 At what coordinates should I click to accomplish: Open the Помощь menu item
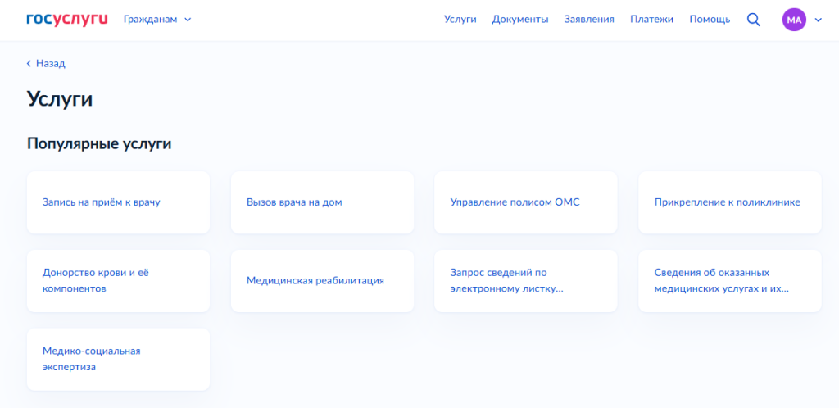710,20
